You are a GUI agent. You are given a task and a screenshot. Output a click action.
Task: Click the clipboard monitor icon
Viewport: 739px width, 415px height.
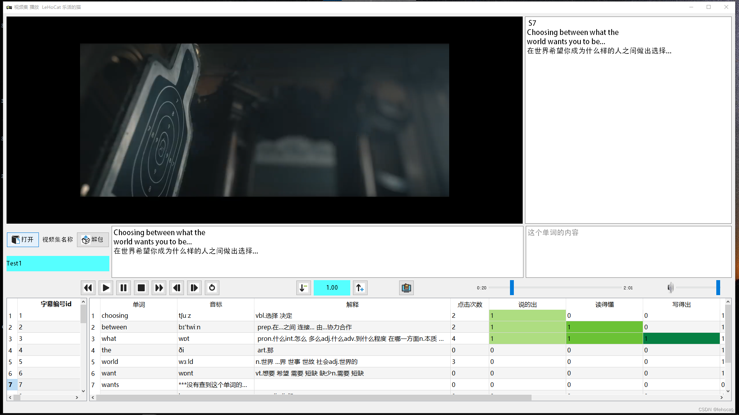pyautogui.click(x=406, y=288)
